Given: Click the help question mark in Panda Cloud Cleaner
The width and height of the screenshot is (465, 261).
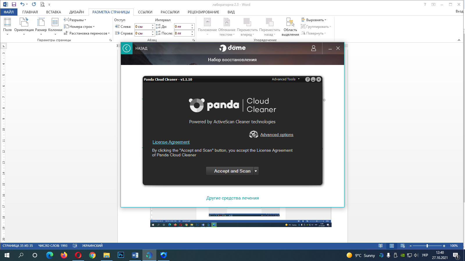Looking at the screenshot, I should tap(307, 79).
